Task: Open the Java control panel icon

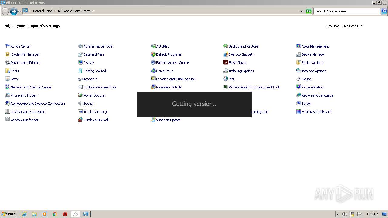Action: (8, 79)
